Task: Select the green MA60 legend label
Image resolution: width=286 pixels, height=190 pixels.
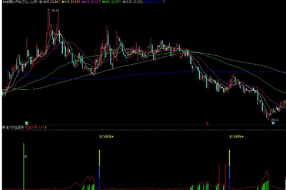Action: click(111, 2)
